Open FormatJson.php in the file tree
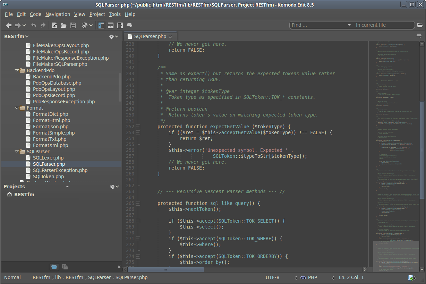 51,127
